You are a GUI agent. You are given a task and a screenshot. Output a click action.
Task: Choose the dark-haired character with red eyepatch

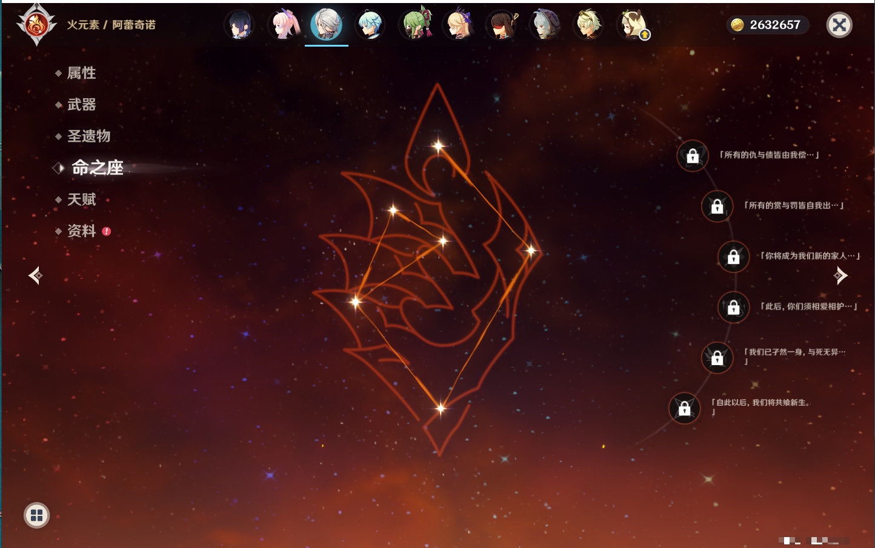(502, 25)
